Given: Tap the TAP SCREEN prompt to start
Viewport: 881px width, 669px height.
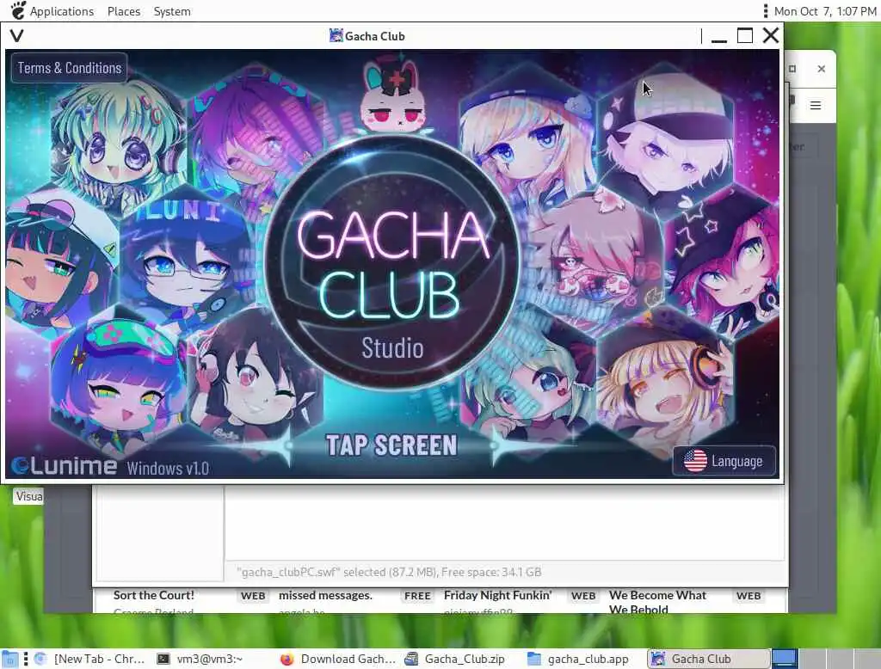Looking at the screenshot, I should click(391, 445).
